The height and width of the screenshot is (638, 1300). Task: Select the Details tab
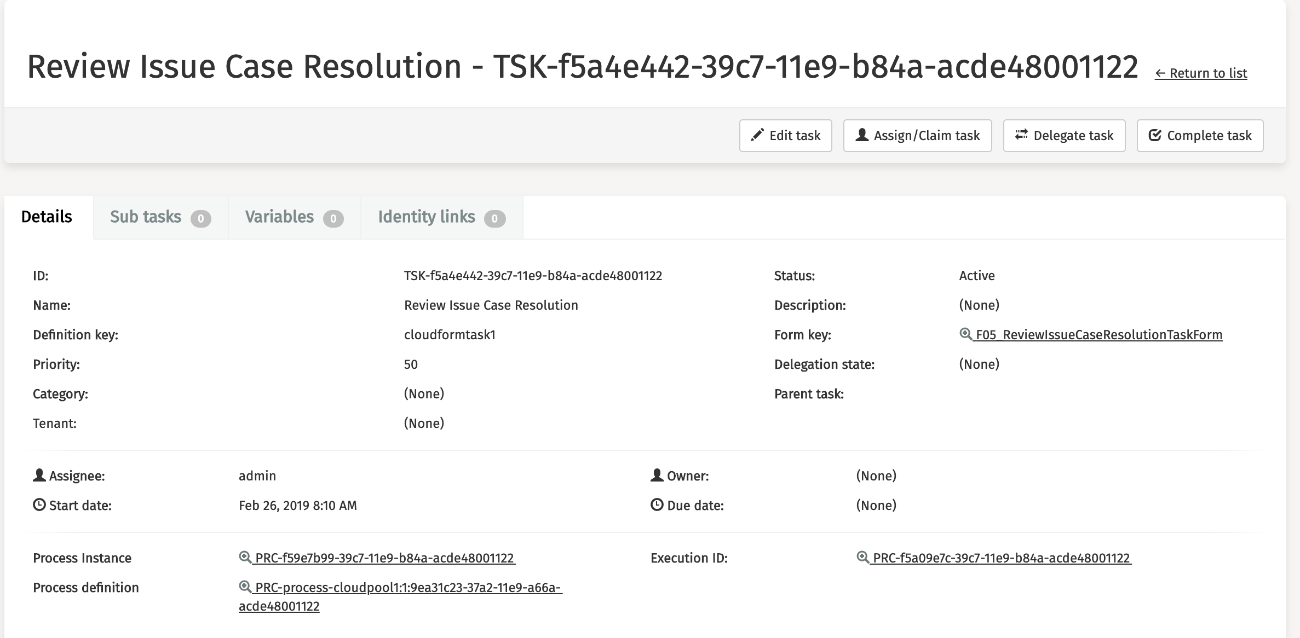pyautogui.click(x=47, y=217)
